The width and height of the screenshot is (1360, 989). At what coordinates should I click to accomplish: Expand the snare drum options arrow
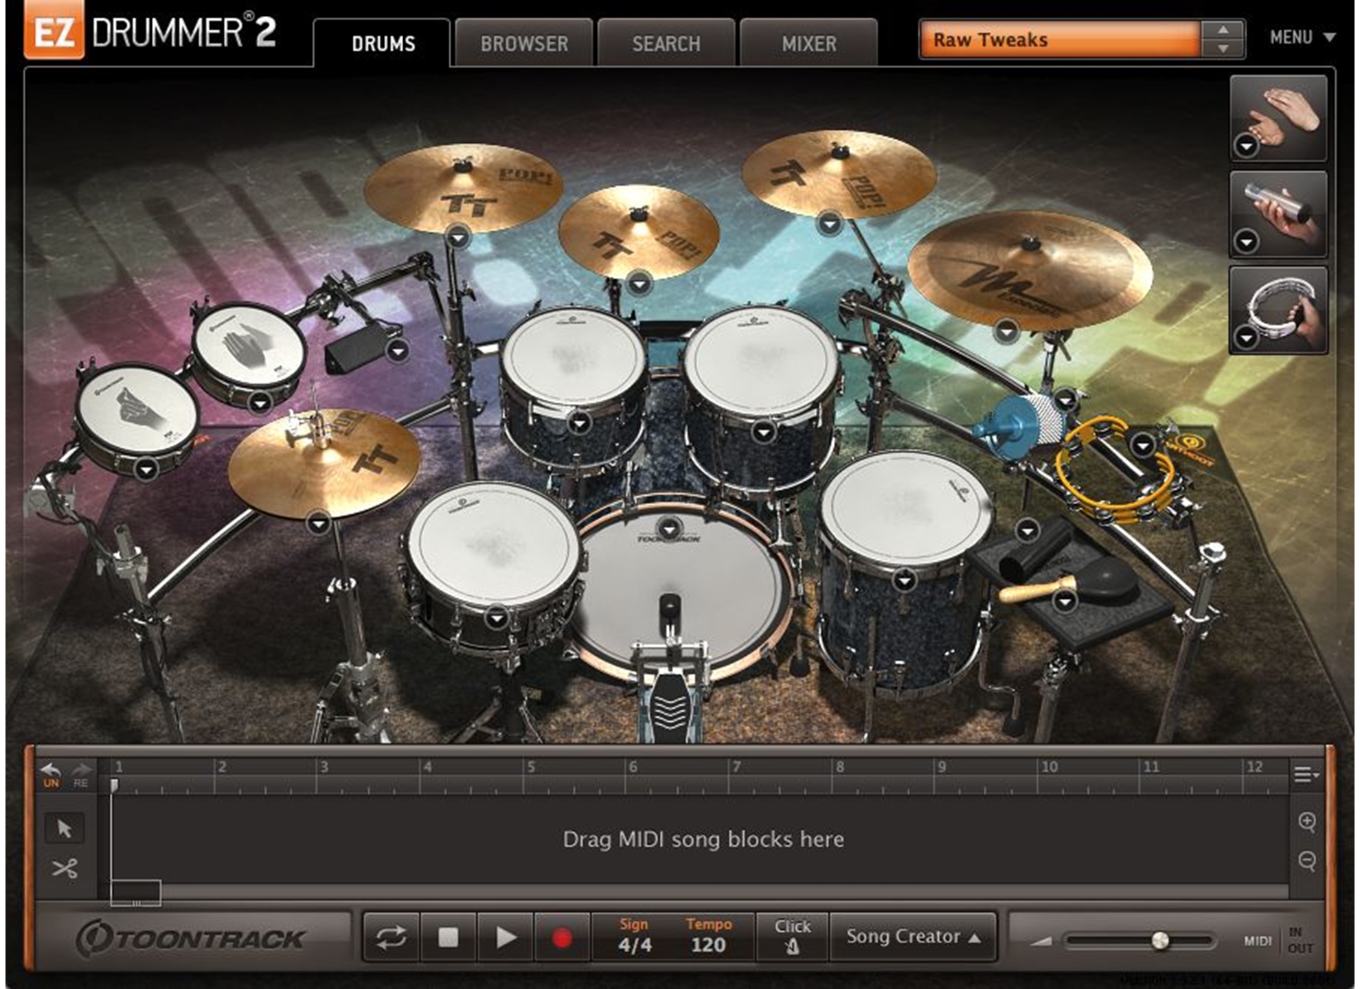[x=497, y=618]
